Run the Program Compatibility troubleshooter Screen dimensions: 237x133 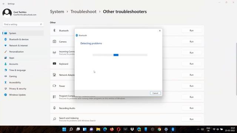point(191,97)
